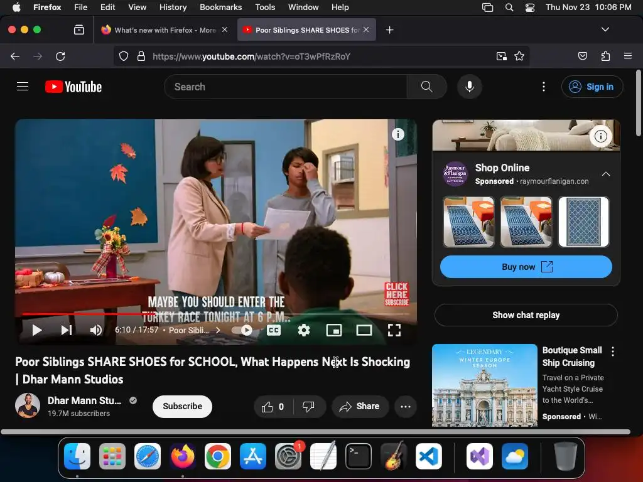Open the white-framed blue rug product image
Viewport: 643px width, 482px height.
[x=583, y=222]
